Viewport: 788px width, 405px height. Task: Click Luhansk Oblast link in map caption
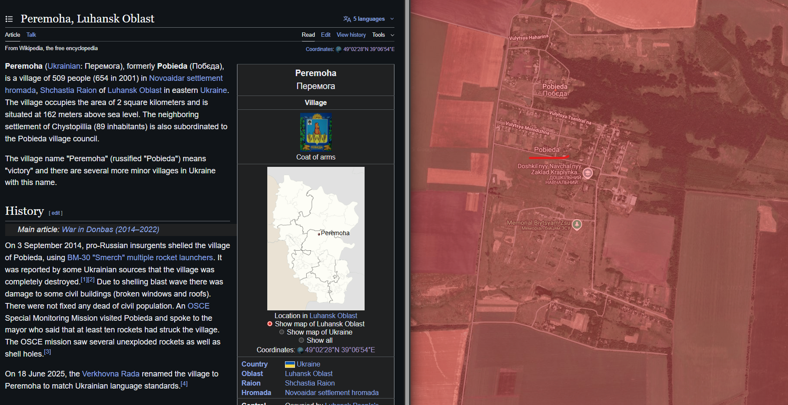(333, 316)
